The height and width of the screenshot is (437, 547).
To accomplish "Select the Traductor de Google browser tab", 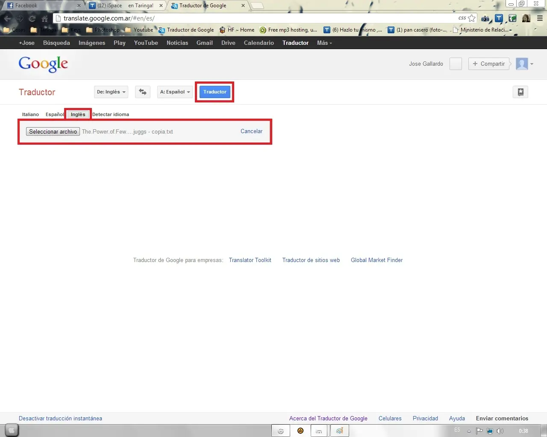I will coord(207,6).
